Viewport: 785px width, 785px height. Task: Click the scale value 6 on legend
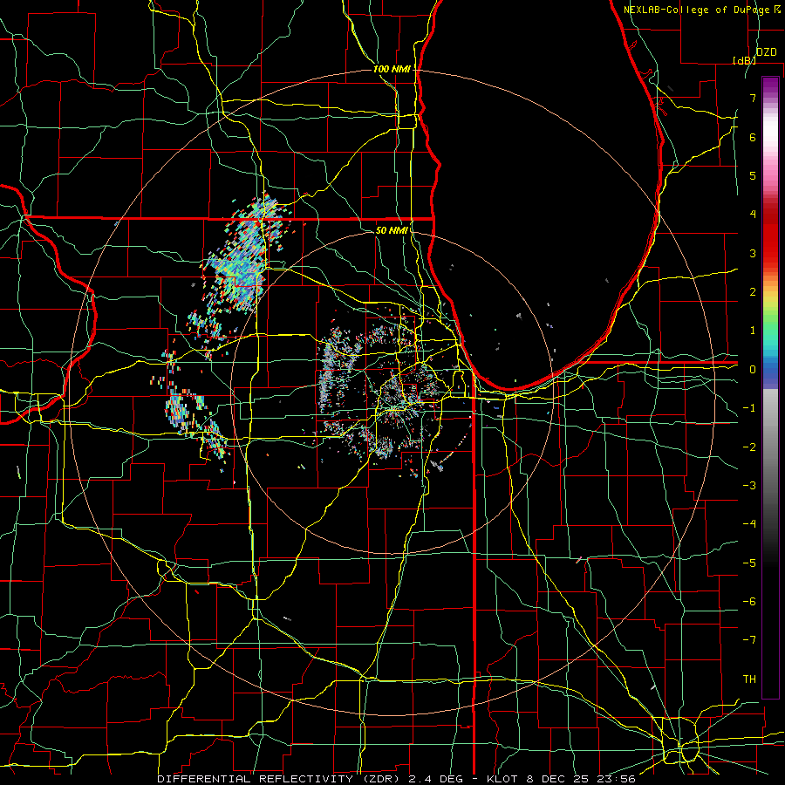coord(753,137)
